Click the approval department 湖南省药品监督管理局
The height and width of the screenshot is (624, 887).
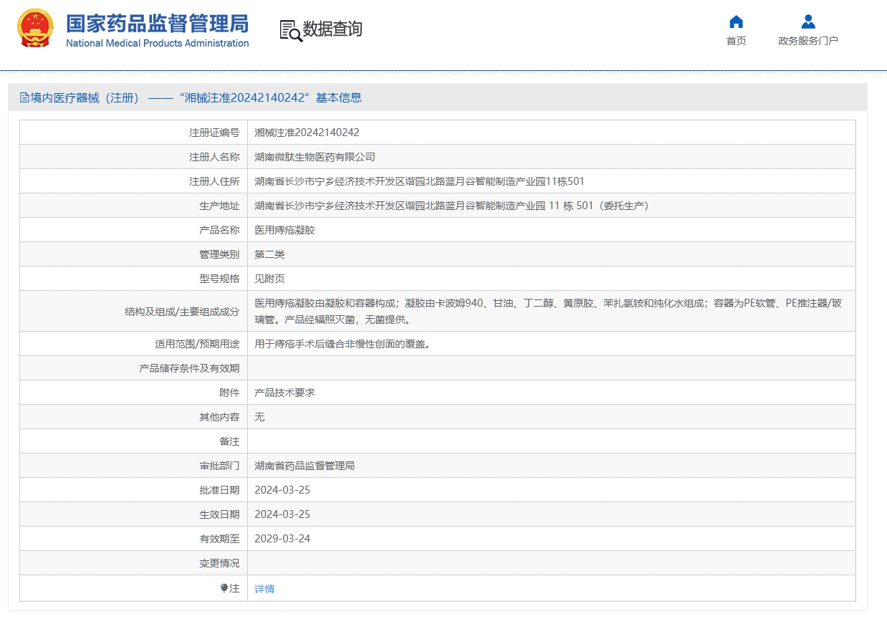pos(305,466)
